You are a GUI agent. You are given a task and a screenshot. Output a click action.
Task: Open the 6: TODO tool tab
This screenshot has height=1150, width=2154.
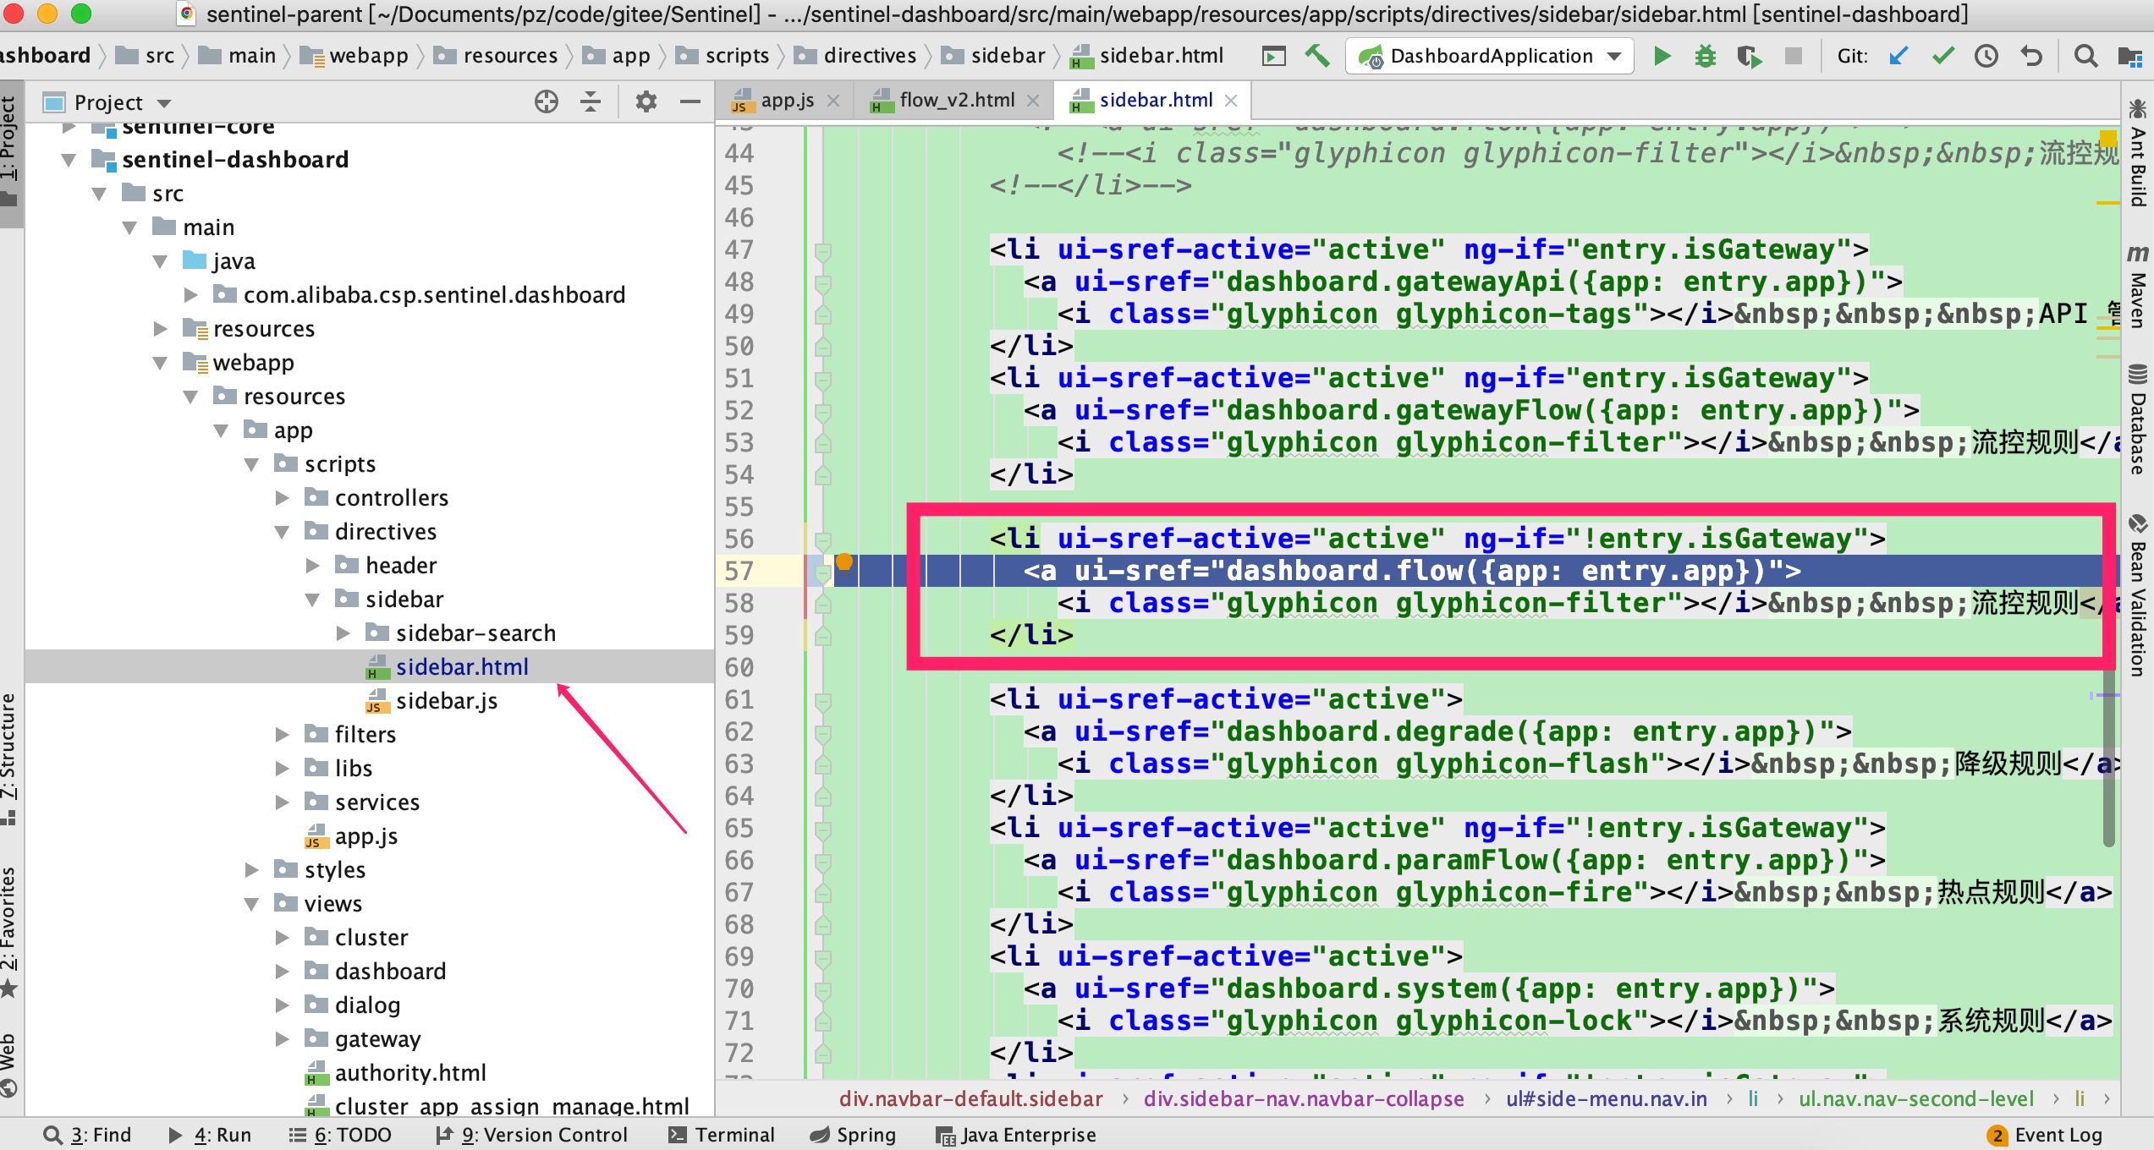pyautogui.click(x=340, y=1135)
